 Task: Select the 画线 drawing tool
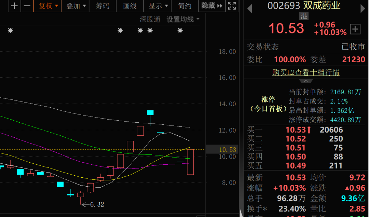tap(129, 6)
